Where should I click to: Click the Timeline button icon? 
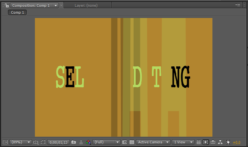pos(213,142)
